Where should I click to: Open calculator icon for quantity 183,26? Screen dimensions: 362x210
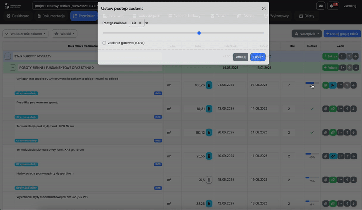pos(209,85)
